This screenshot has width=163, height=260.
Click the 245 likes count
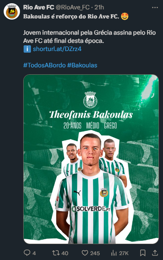click(x=95, y=253)
